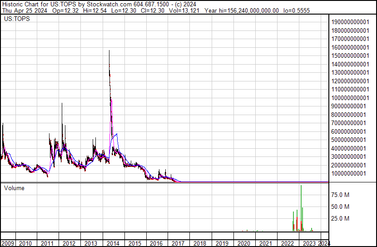Pick the 2018 year label on the axis
Screen dimensions: 377x247
pyautogui.click(x=200, y=243)
